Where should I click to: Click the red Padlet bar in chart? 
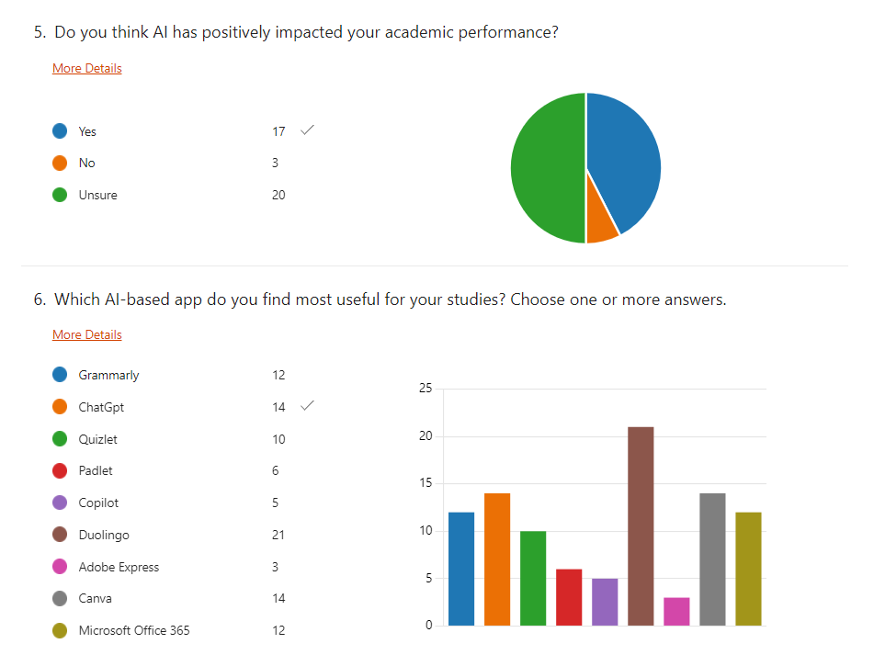pos(569,597)
